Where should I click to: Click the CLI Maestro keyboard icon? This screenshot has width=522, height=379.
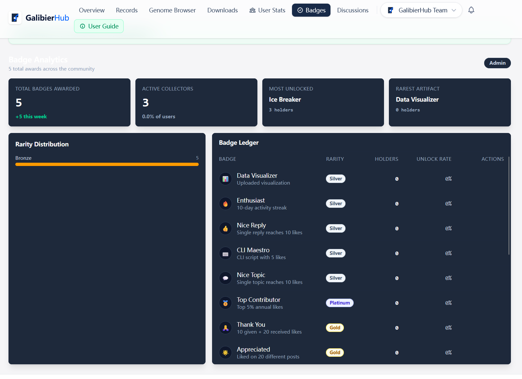[225, 253]
